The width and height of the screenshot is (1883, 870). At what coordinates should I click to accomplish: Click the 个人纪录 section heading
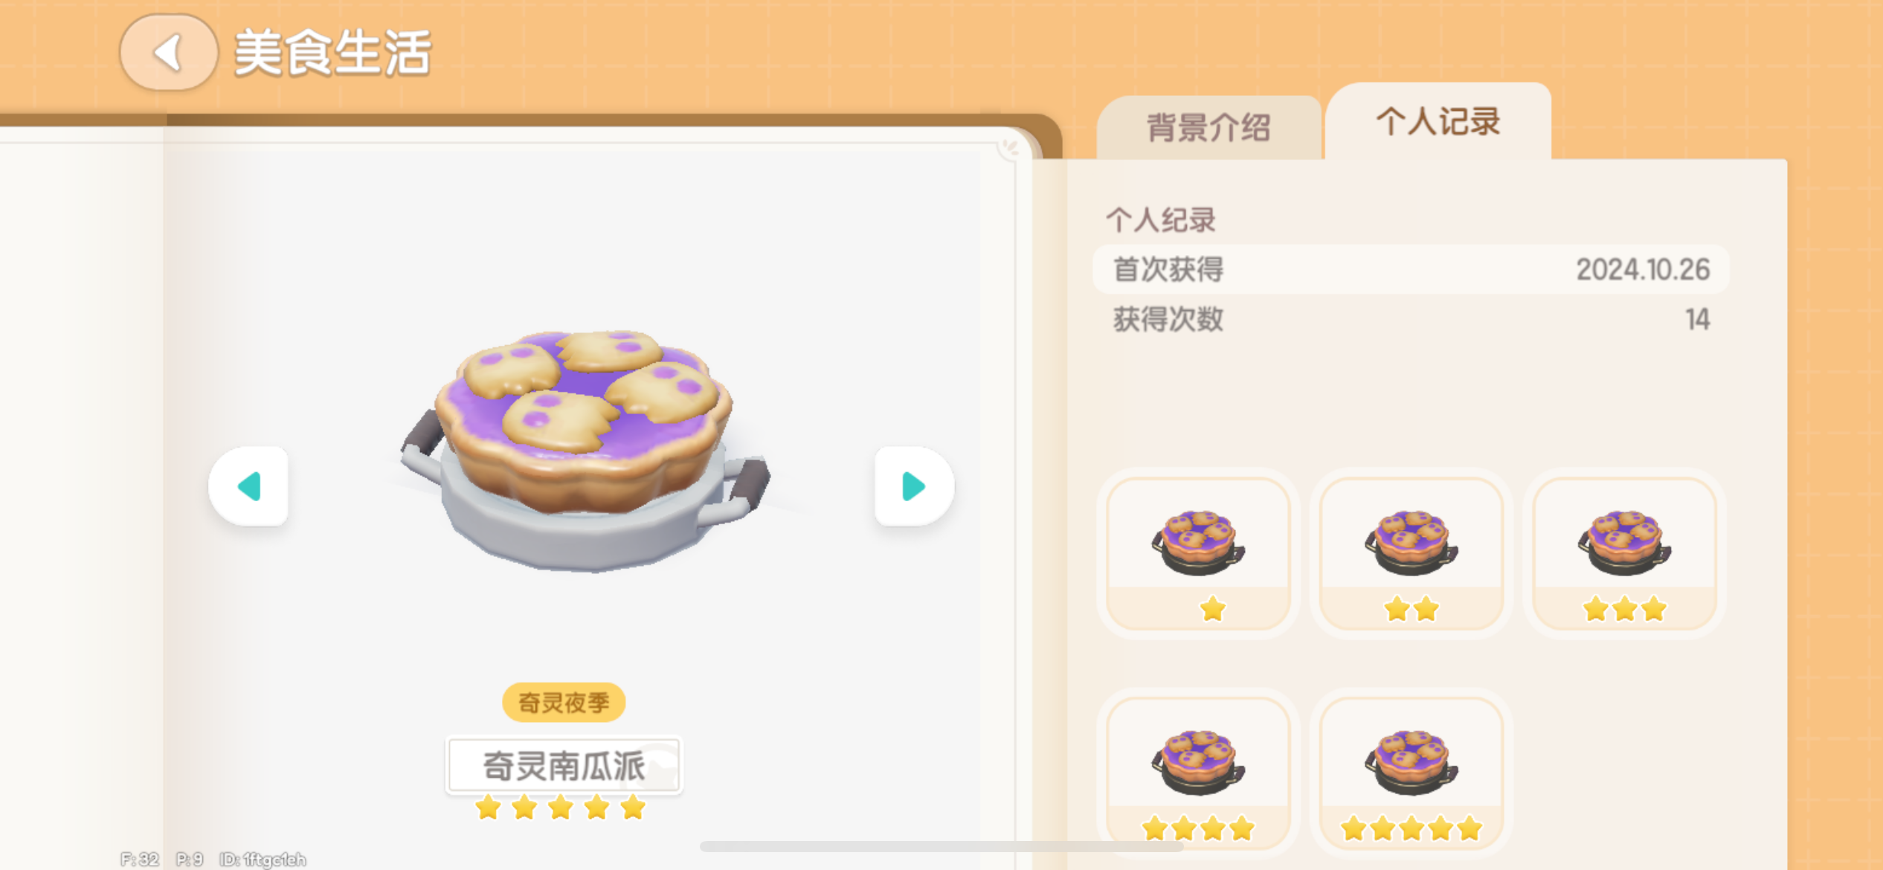click(x=1161, y=220)
